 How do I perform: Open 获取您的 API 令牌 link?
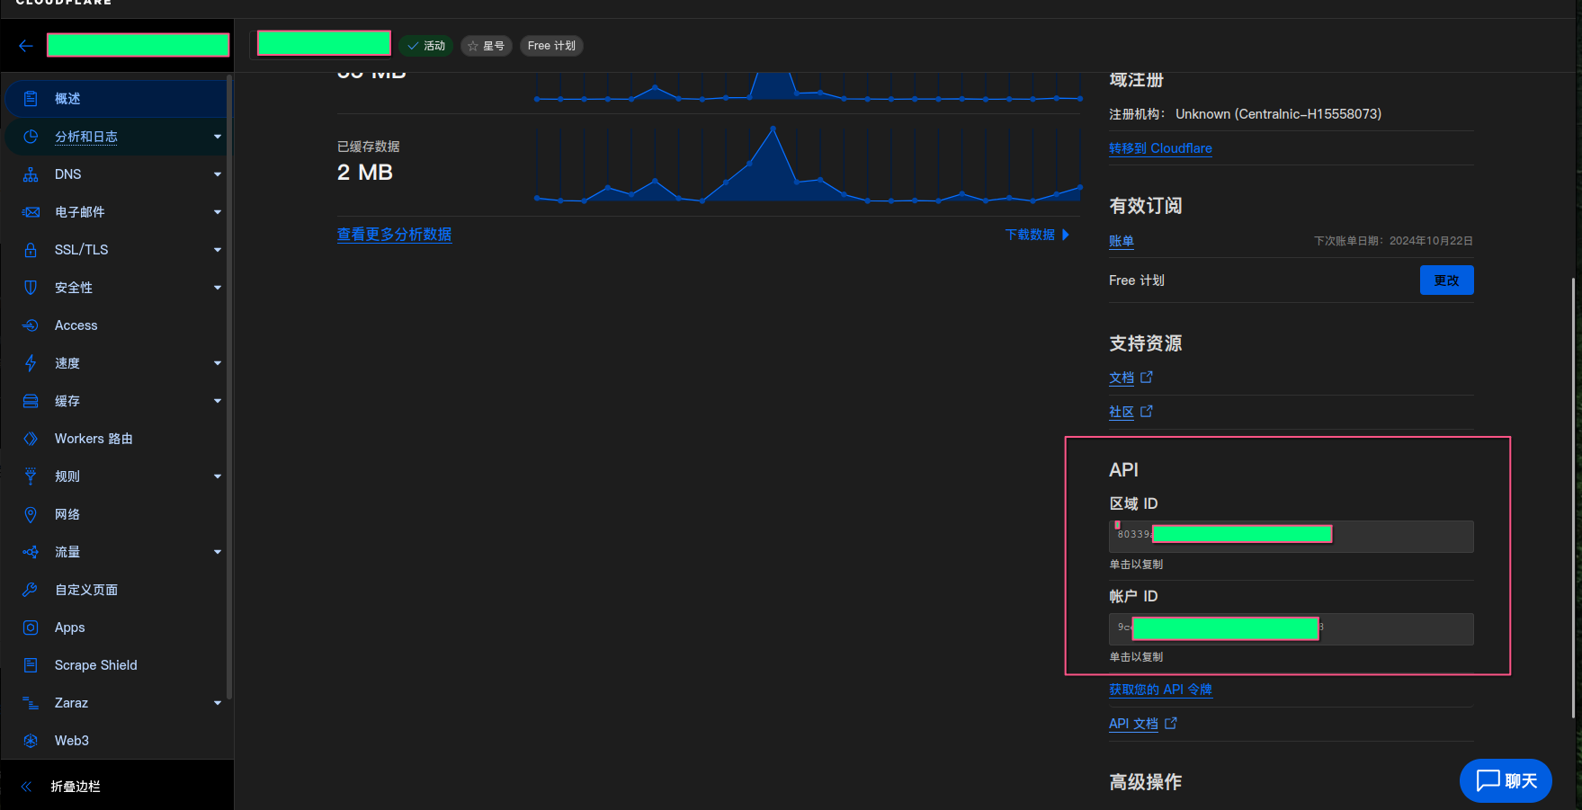coord(1160,690)
